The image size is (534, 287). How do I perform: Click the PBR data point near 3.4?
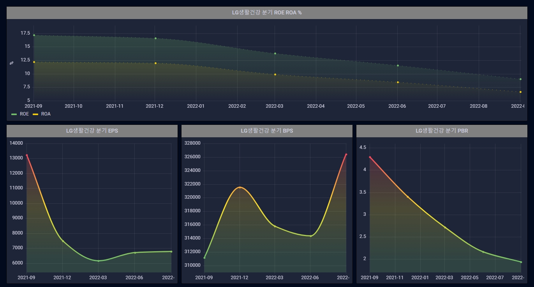click(407, 197)
